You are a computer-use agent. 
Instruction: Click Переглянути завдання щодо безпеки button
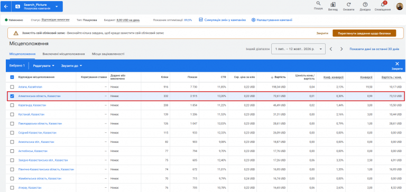(x=364, y=33)
